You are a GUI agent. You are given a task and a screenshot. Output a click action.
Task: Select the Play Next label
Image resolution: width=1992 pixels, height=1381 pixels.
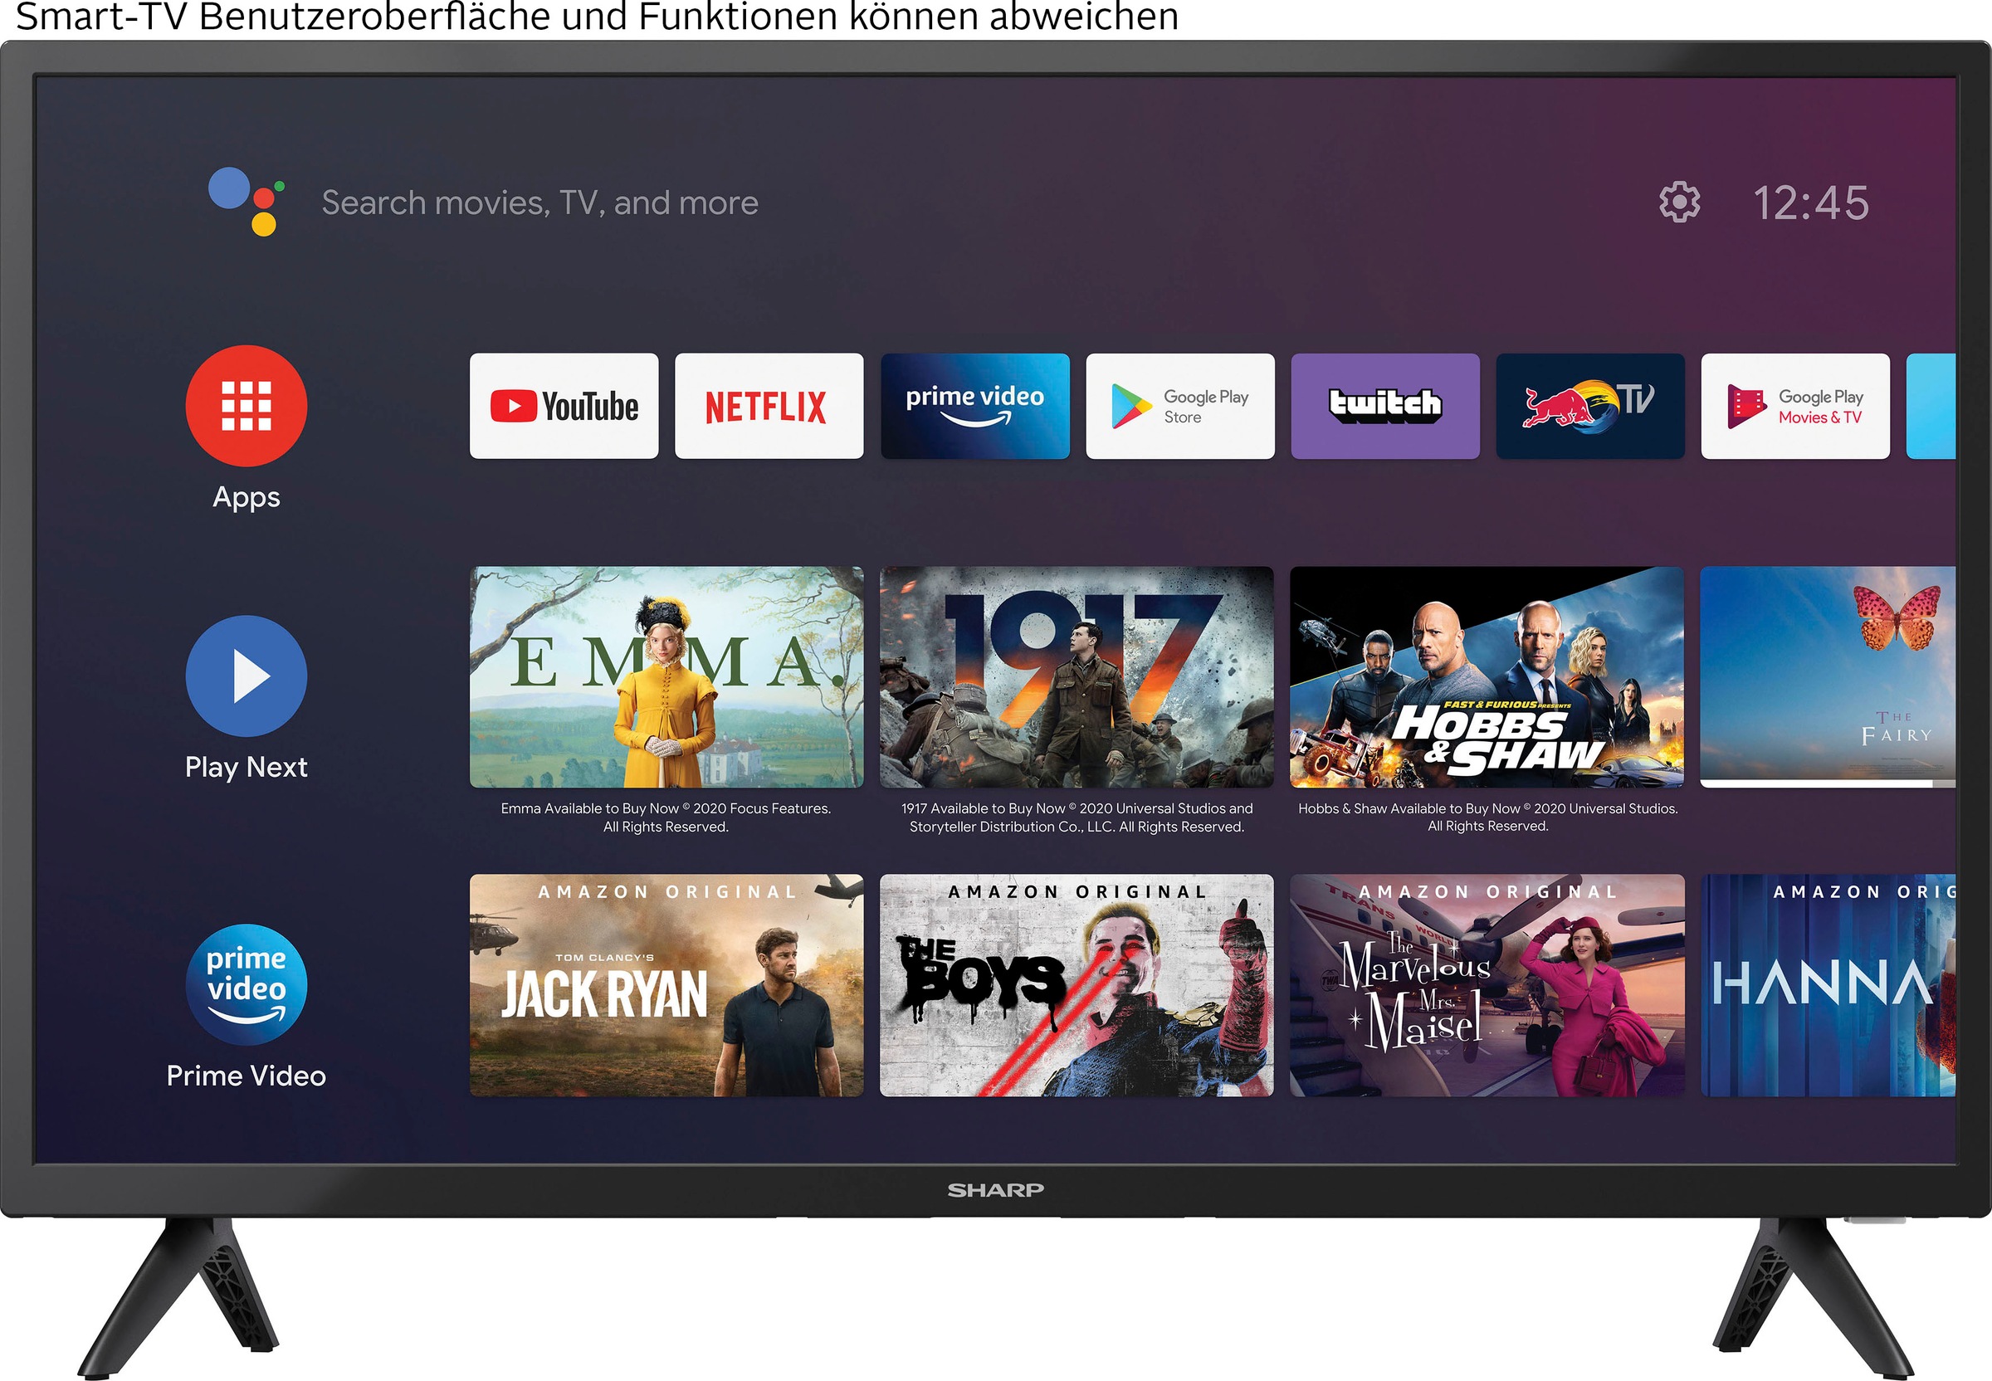tap(246, 768)
